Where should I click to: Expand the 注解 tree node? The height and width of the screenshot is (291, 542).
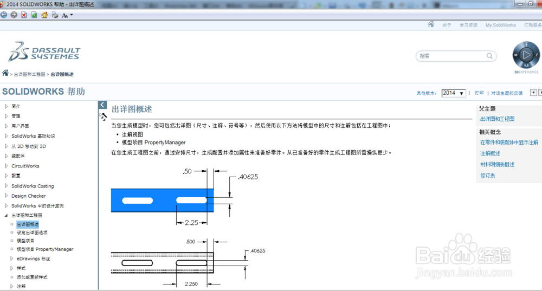[12, 286]
